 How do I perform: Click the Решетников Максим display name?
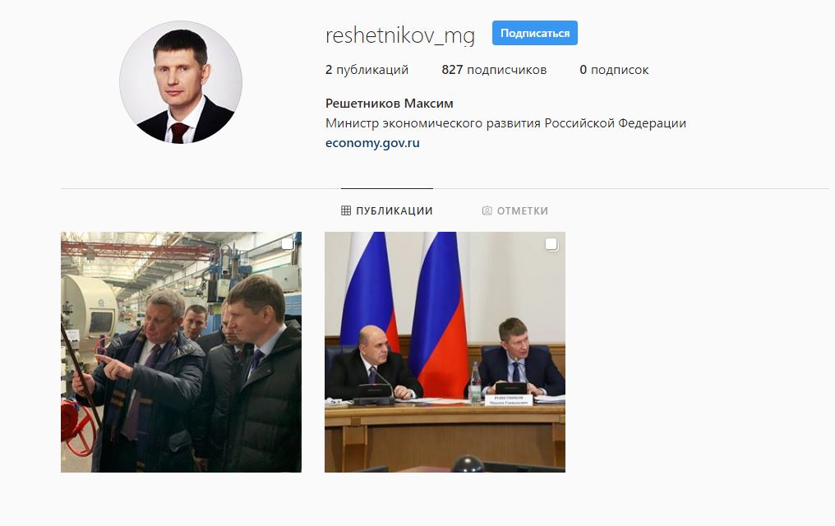coord(390,104)
